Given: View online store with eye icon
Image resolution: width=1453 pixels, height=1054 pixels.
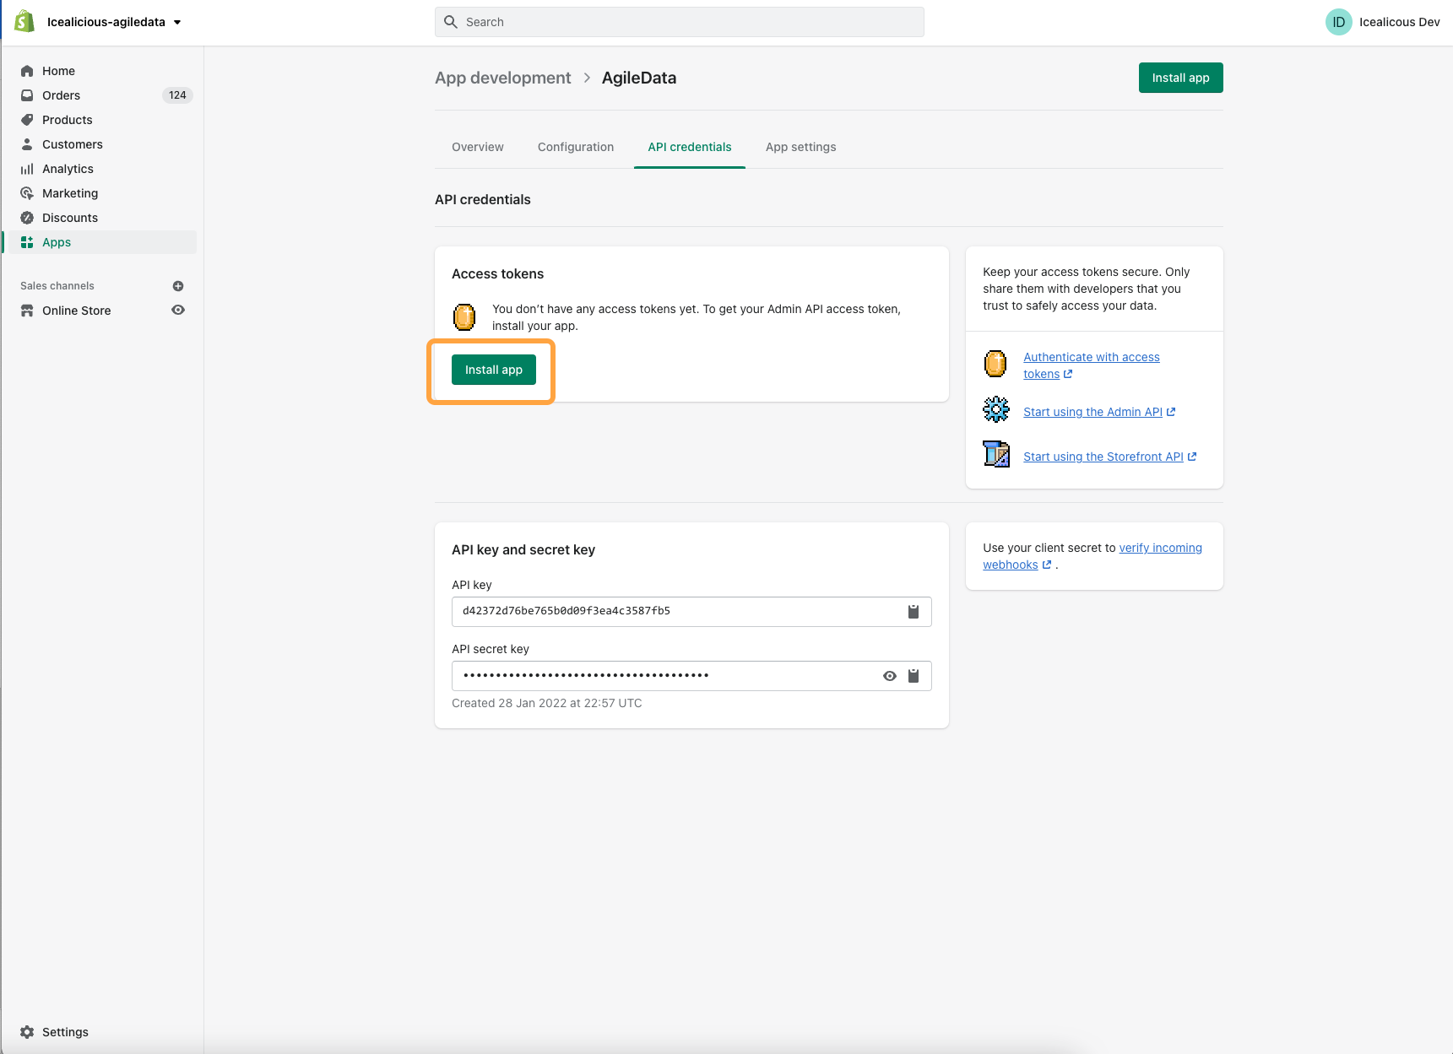Looking at the screenshot, I should pyautogui.click(x=178, y=310).
